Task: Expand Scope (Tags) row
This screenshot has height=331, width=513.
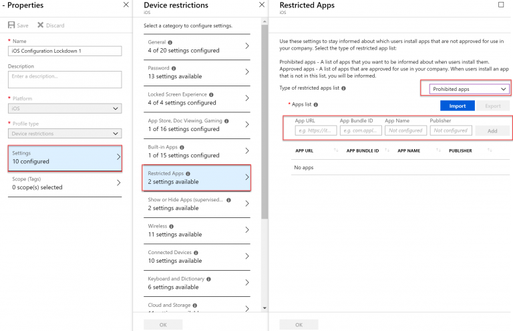Action: (x=65, y=184)
